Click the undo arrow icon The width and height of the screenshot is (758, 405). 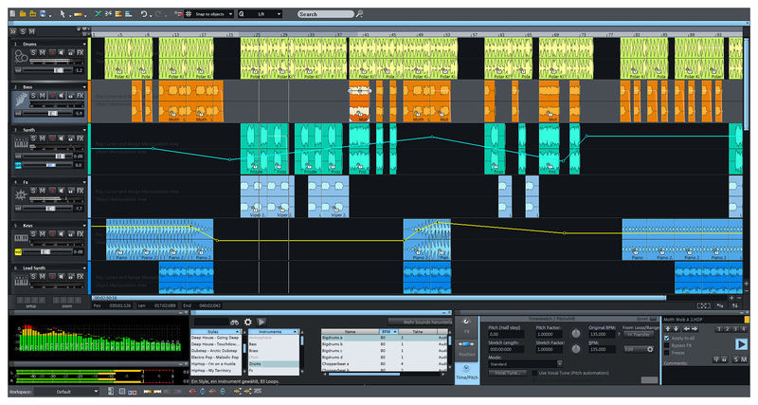coord(144,14)
